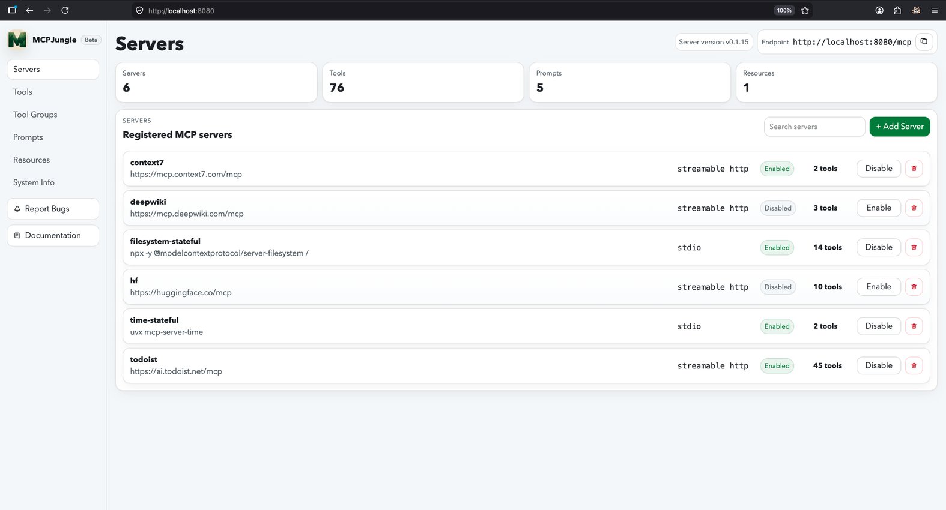Click the https://mcp.deepwiki.com/mcp URL
Image resolution: width=946 pixels, height=510 pixels.
[187, 214]
